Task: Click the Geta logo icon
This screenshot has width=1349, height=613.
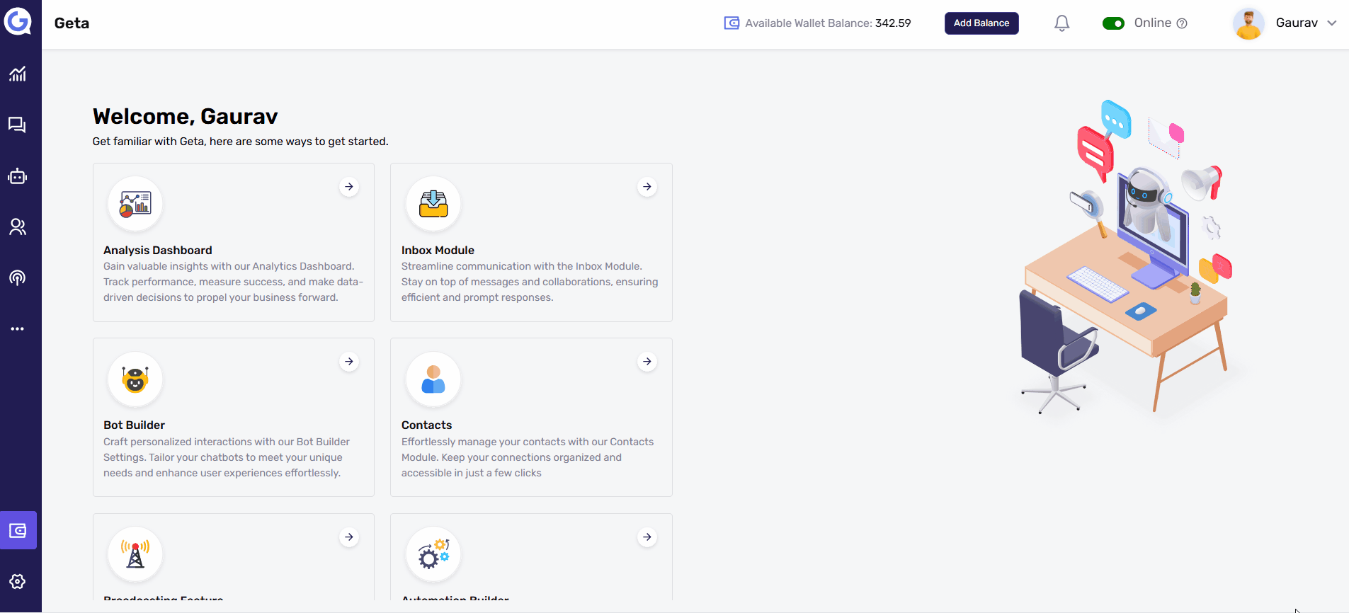Action: pyautogui.click(x=18, y=21)
